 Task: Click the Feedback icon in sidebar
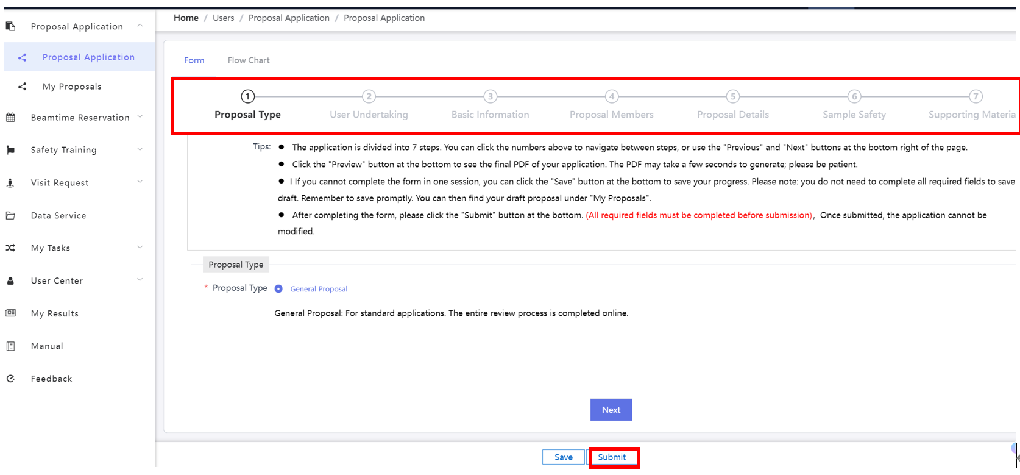click(x=10, y=379)
